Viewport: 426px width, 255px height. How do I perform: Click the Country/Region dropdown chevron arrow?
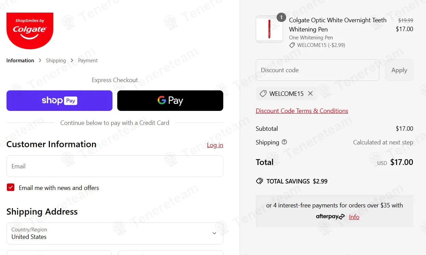coord(214,233)
